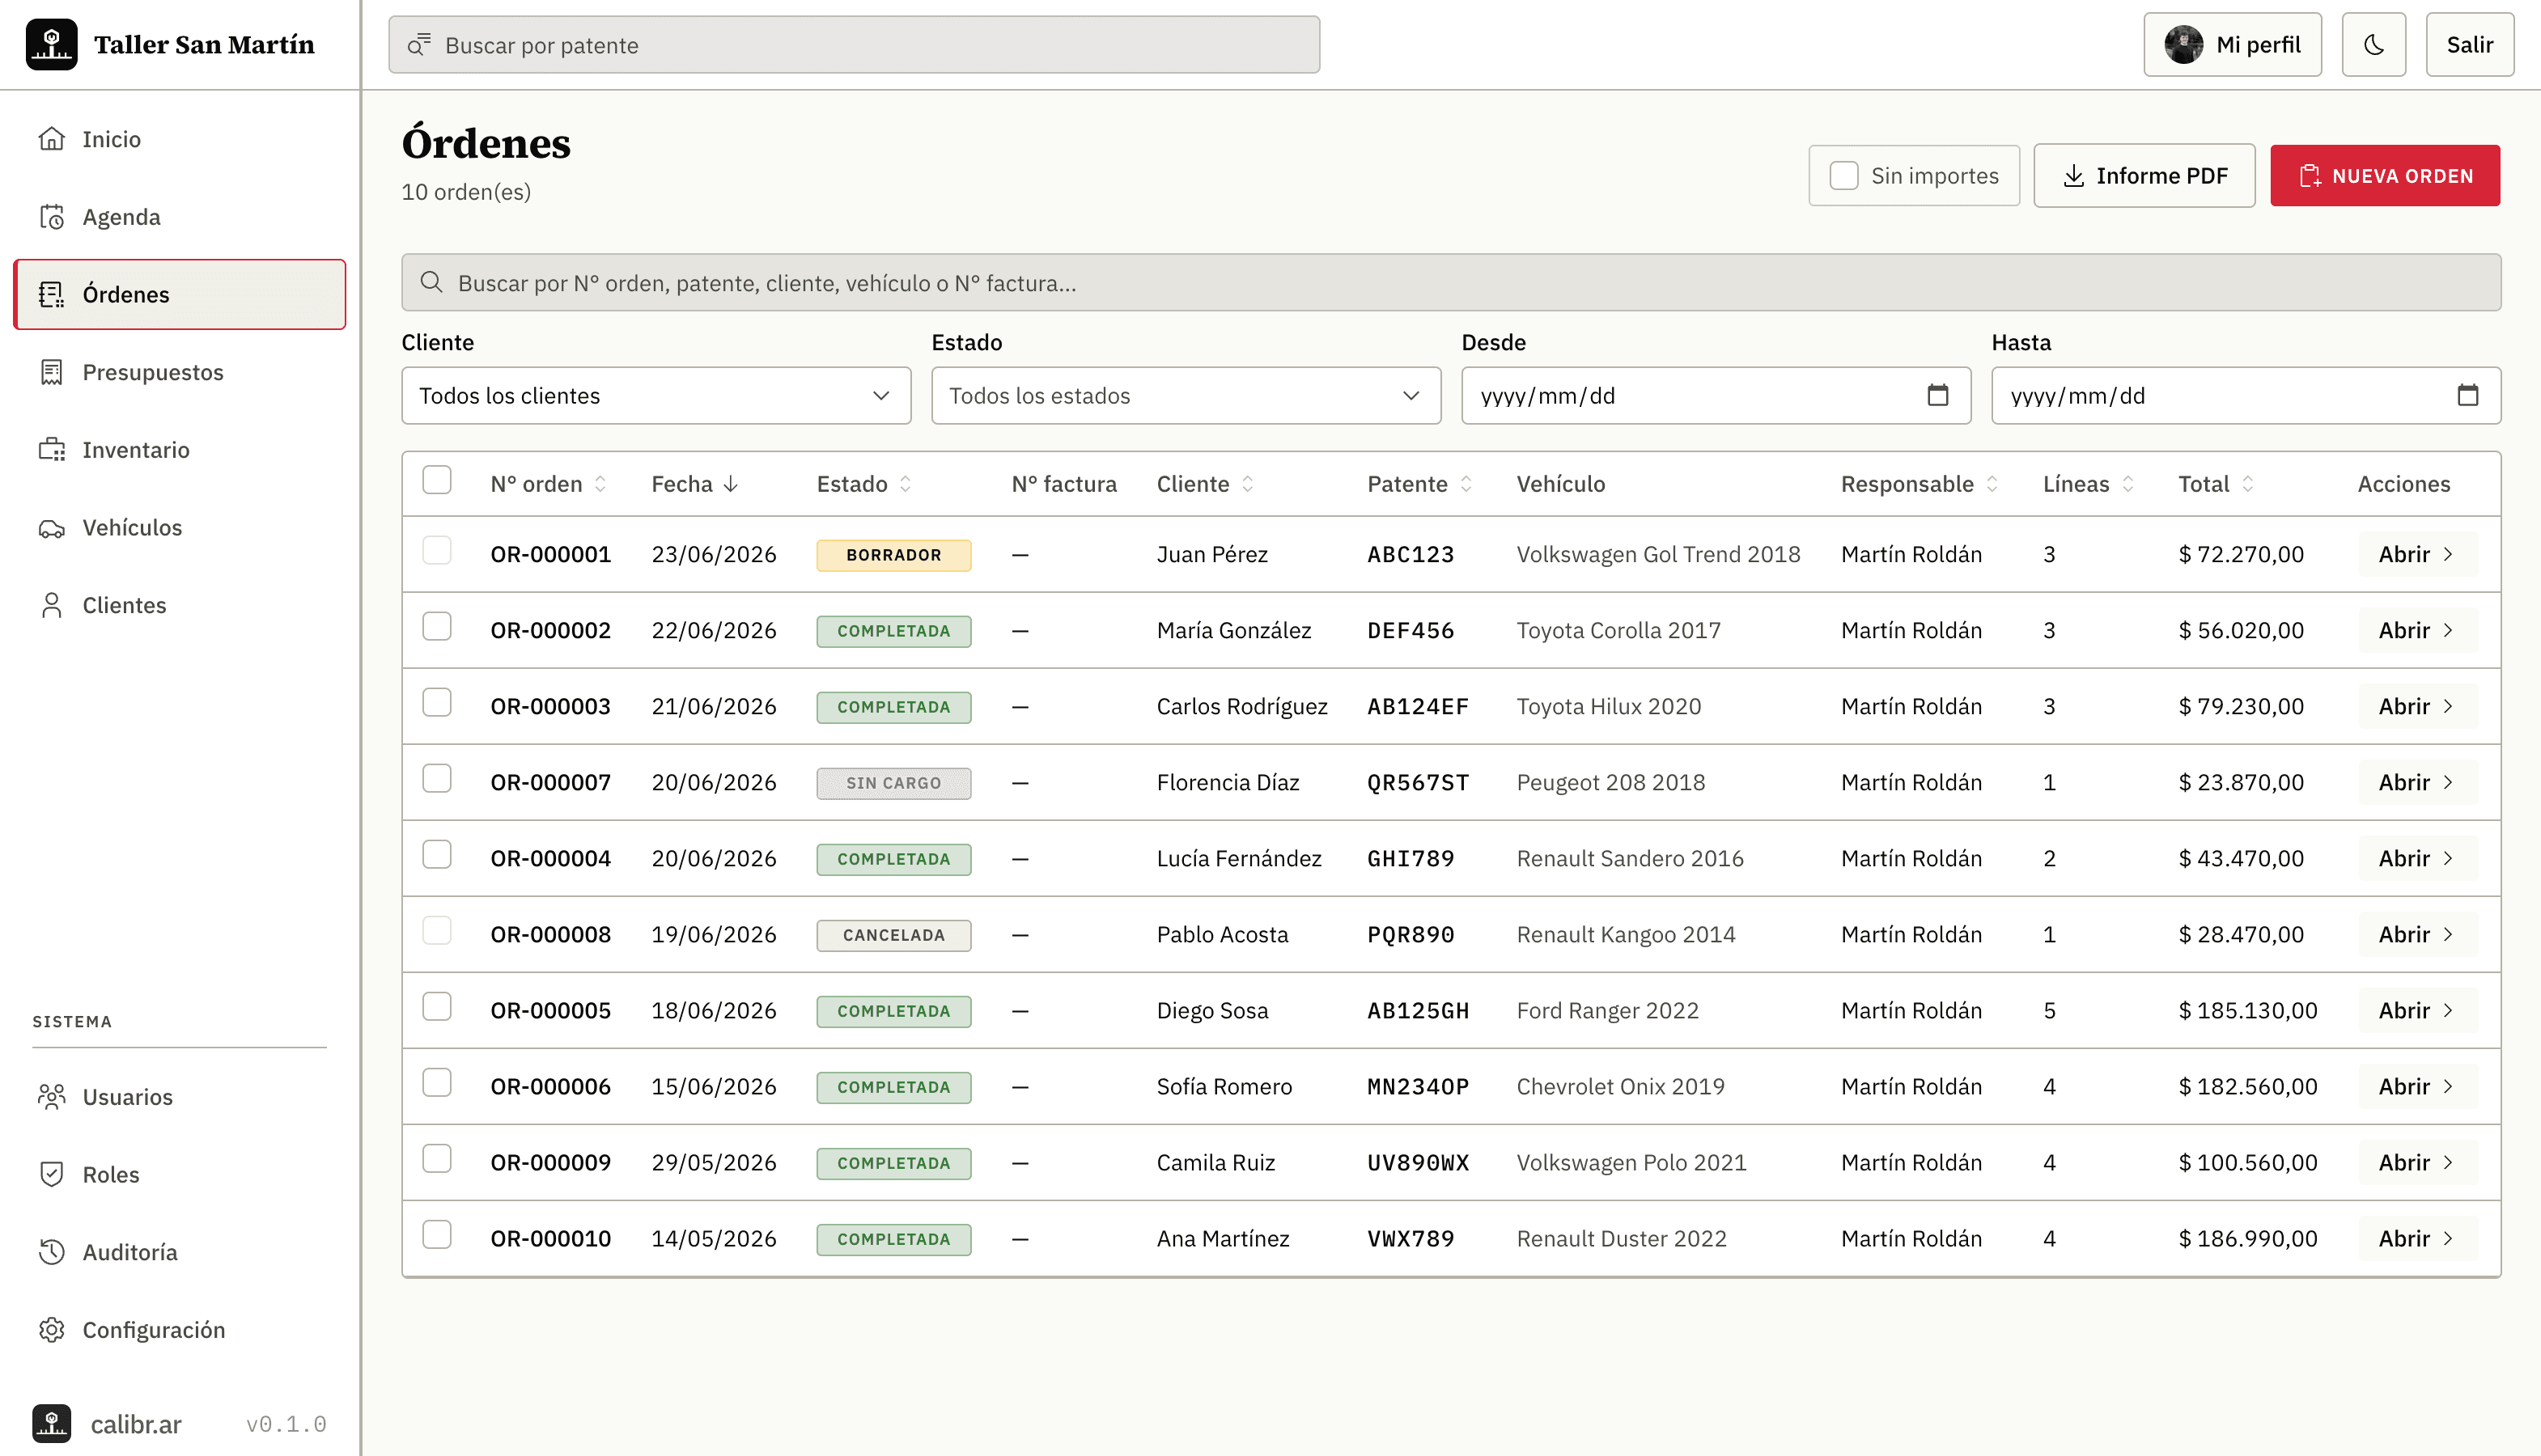Create a new order with NUEVA ORDEN
The height and width of the screenshot is (1456, 2541).
pos(2384,175)
